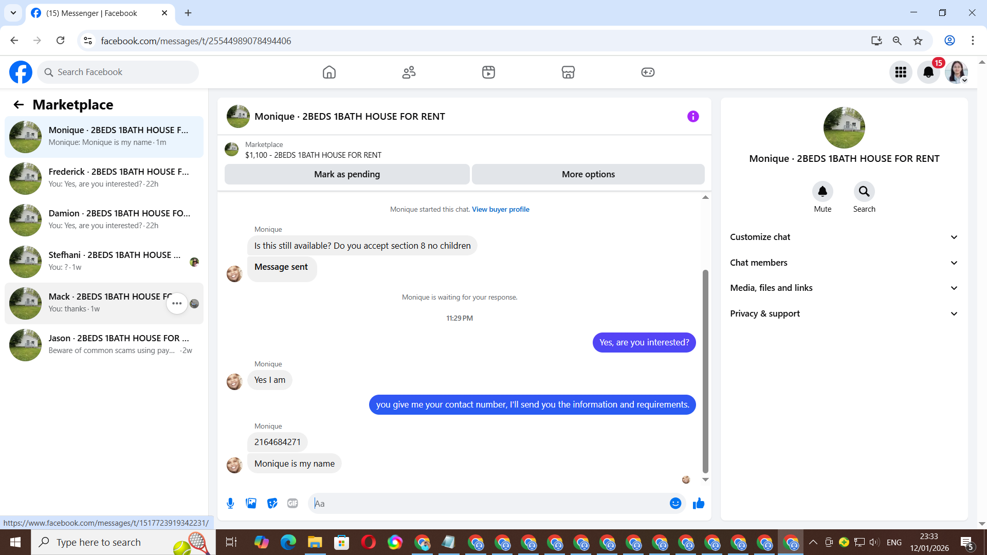Click Mark as pending button
The image size is (987, 555).
pos(347,174)
